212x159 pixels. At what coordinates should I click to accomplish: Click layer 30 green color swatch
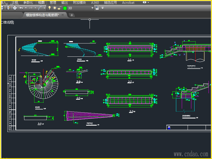[x=65, y=8]
